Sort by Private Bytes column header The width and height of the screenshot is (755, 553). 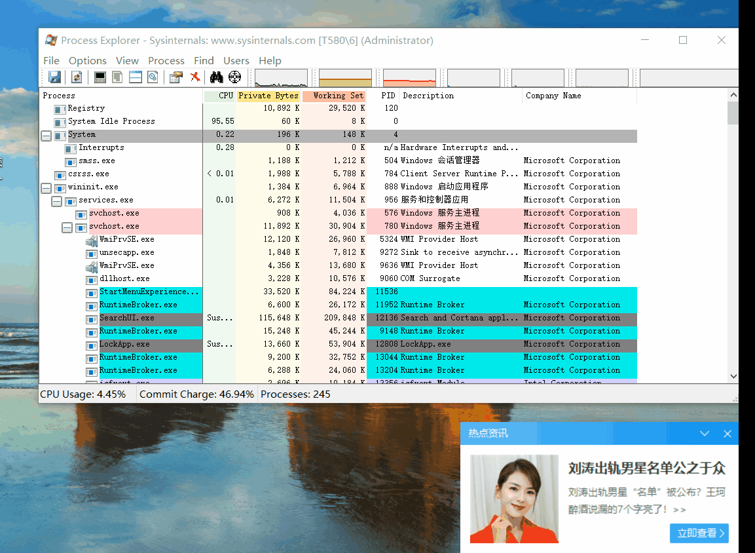click(268, 96)
